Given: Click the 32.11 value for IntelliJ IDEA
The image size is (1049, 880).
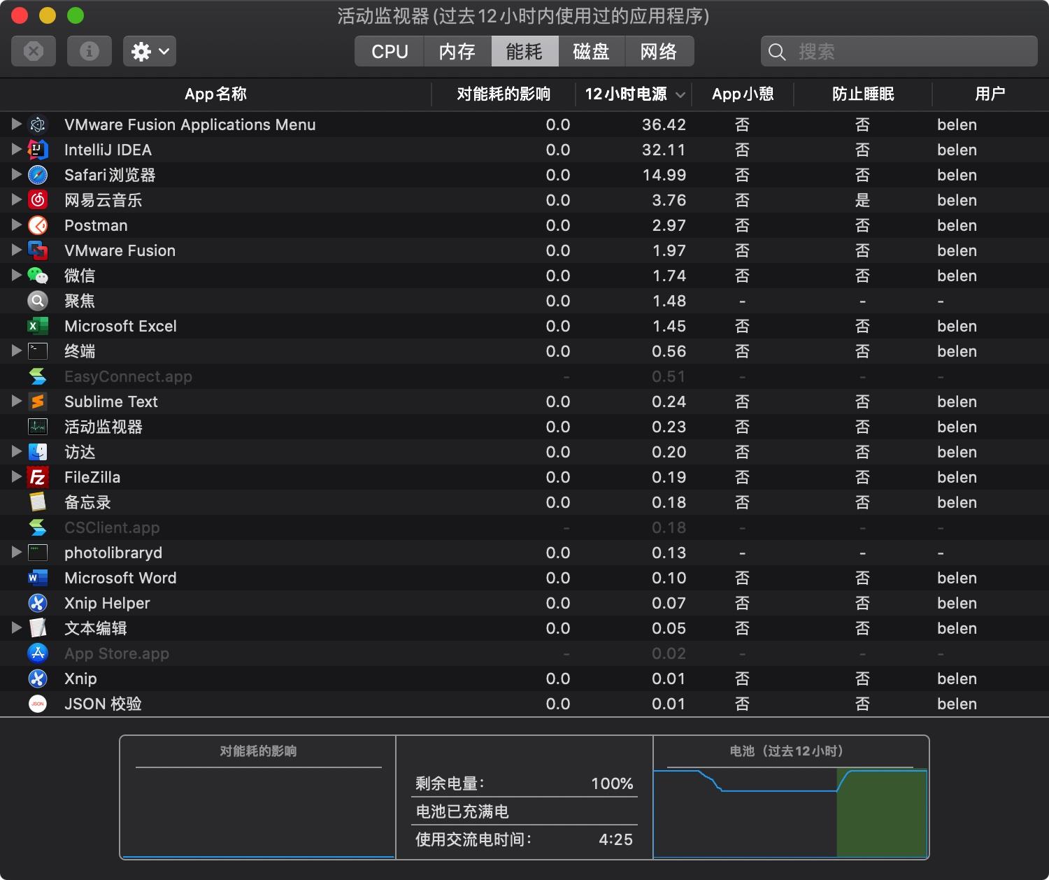Looking at the screenshot, I should pyautogui.click(x=664, y=150).
